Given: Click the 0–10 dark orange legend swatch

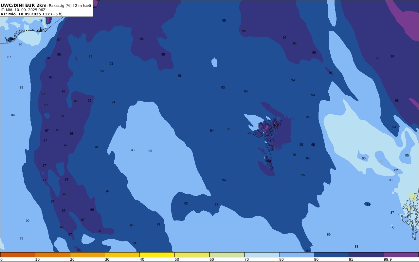Looking at the screenshot, I should (x=18, y=254).
